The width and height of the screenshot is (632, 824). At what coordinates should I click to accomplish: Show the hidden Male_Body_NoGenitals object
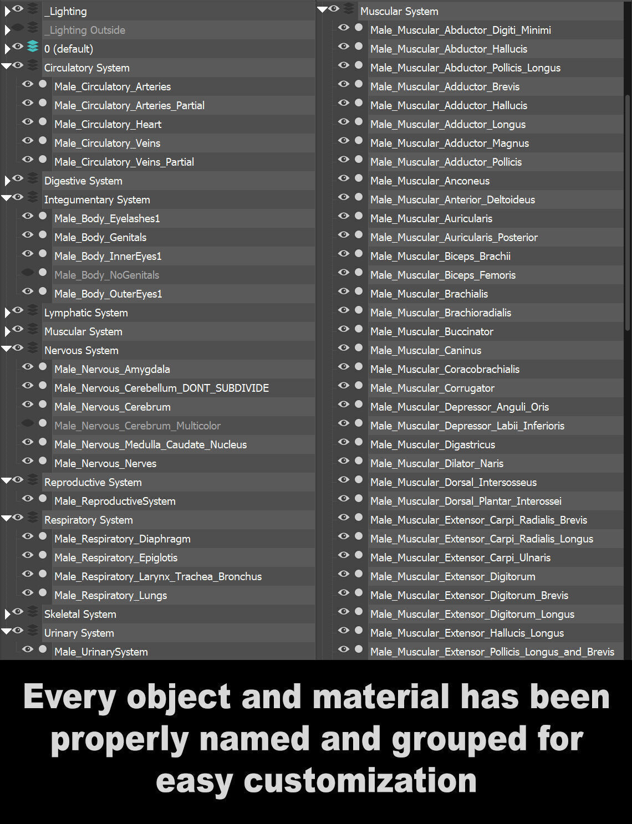28,273
